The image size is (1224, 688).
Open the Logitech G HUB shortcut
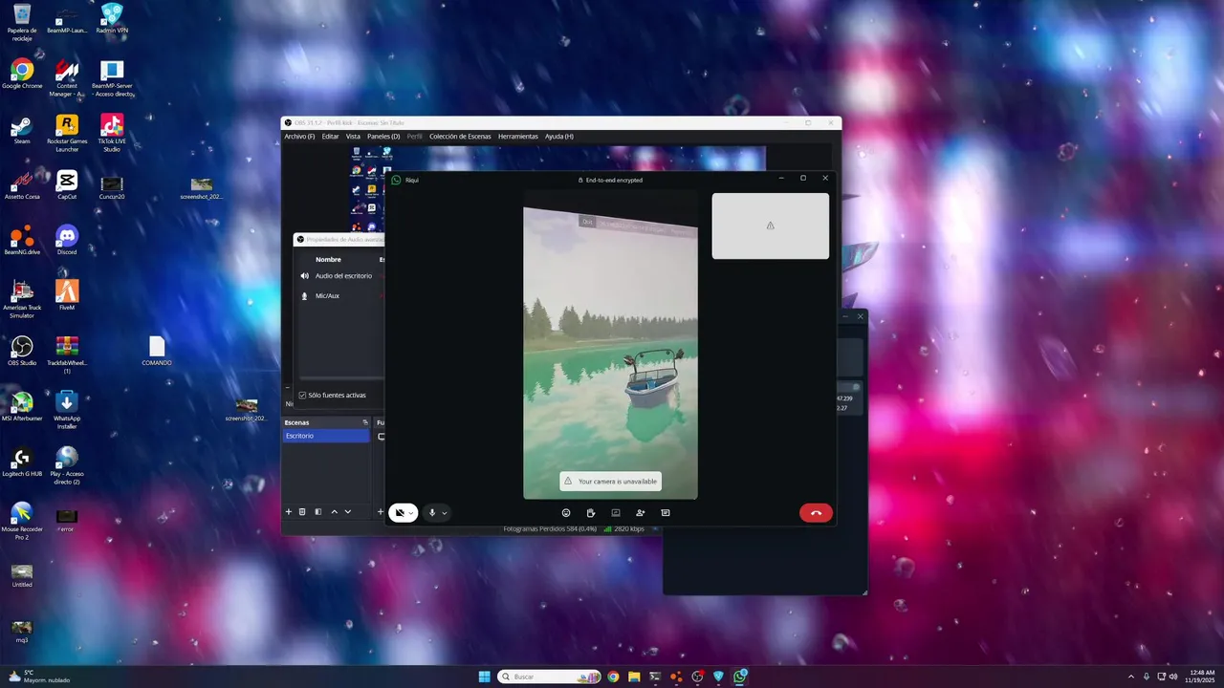coord(22,462)
